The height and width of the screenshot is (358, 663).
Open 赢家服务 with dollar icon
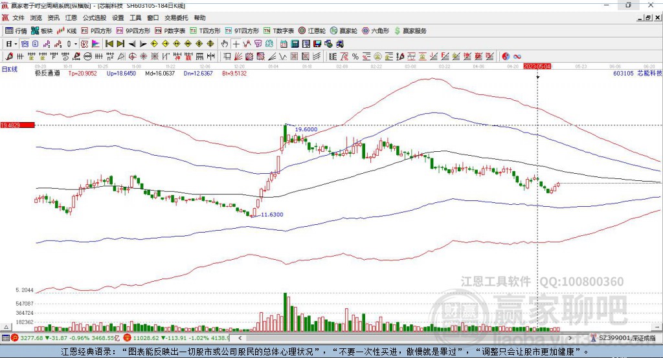(410, 31)
